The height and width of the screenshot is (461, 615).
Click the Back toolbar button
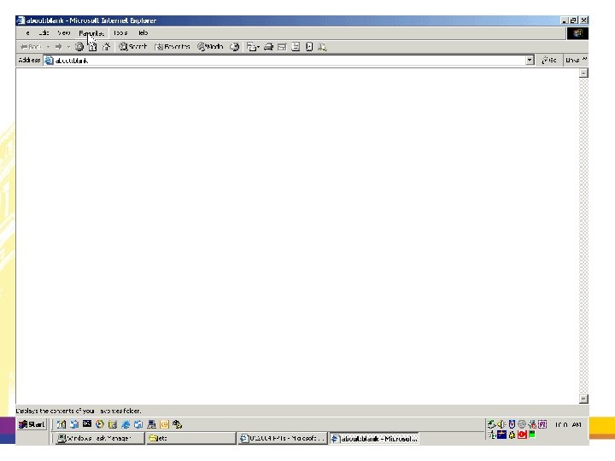tap(32, 47)
